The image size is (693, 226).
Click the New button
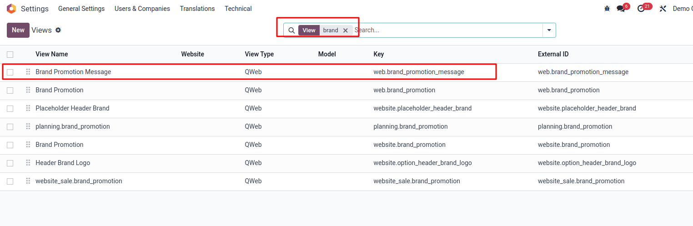[x=18, y=30]
